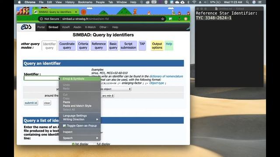
Task: Go to Portal in CDS navbar
Action: [41, 27]
